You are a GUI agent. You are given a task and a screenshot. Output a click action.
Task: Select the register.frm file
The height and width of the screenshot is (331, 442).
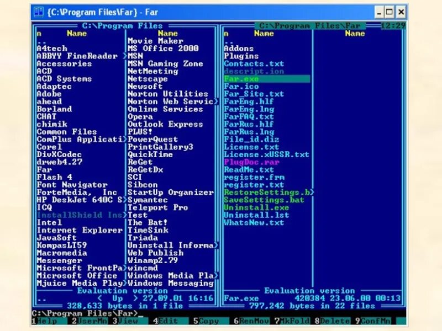254,177
